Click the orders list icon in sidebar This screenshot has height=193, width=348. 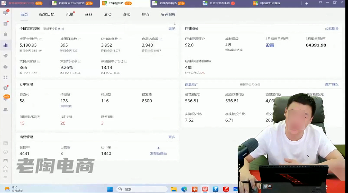pos(5,24)
